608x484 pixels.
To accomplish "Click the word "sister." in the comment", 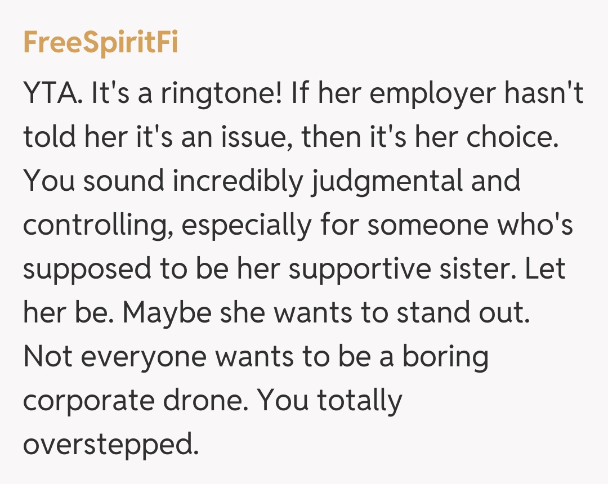I will click(482, 269).
